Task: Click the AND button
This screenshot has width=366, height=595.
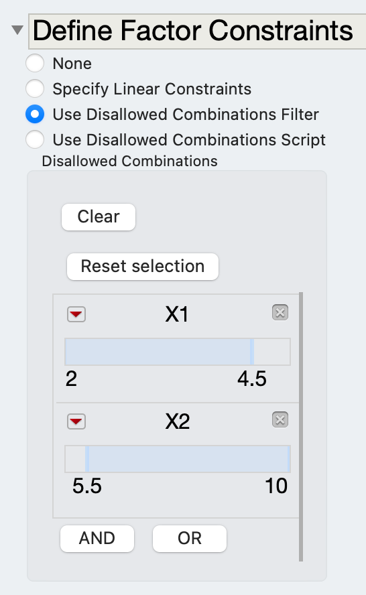Action: click(97, 539)
